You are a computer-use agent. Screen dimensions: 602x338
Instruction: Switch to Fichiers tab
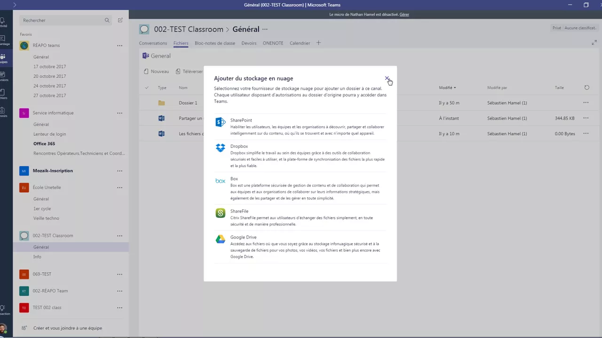(181, 43)
